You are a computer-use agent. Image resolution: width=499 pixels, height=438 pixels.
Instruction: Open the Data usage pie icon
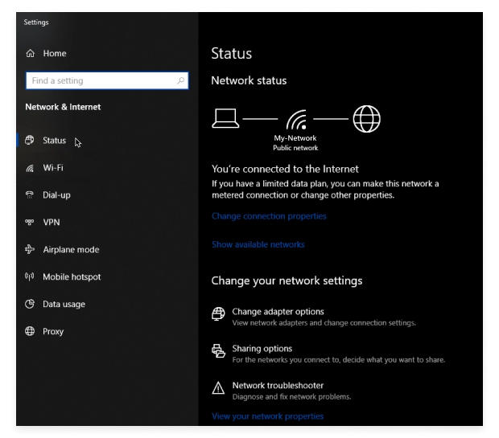pyautogui.click(x=31, y=305)
